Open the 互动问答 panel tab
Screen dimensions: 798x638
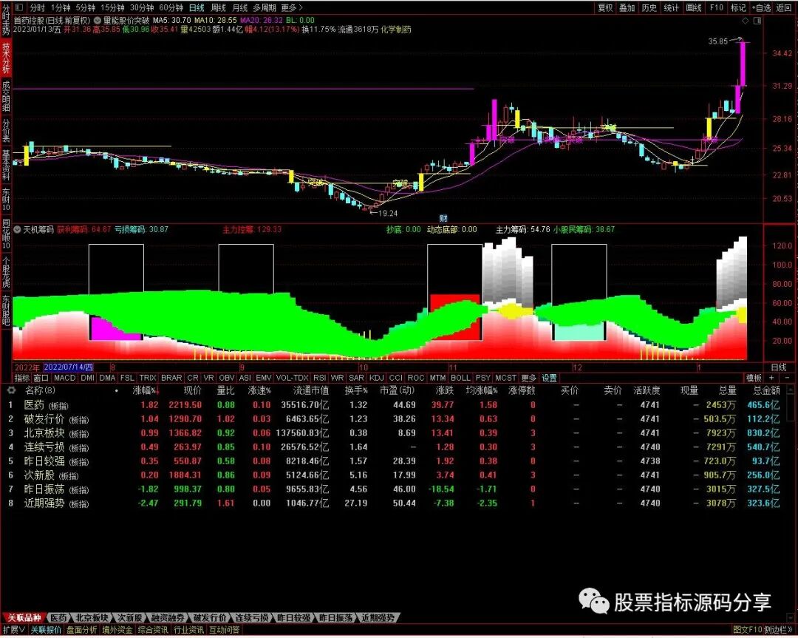coord(225,630)
